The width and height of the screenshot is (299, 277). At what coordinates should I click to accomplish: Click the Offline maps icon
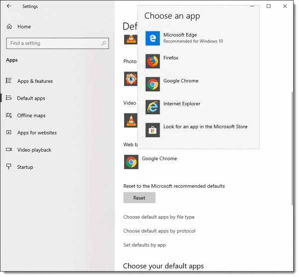coord(9,115)
